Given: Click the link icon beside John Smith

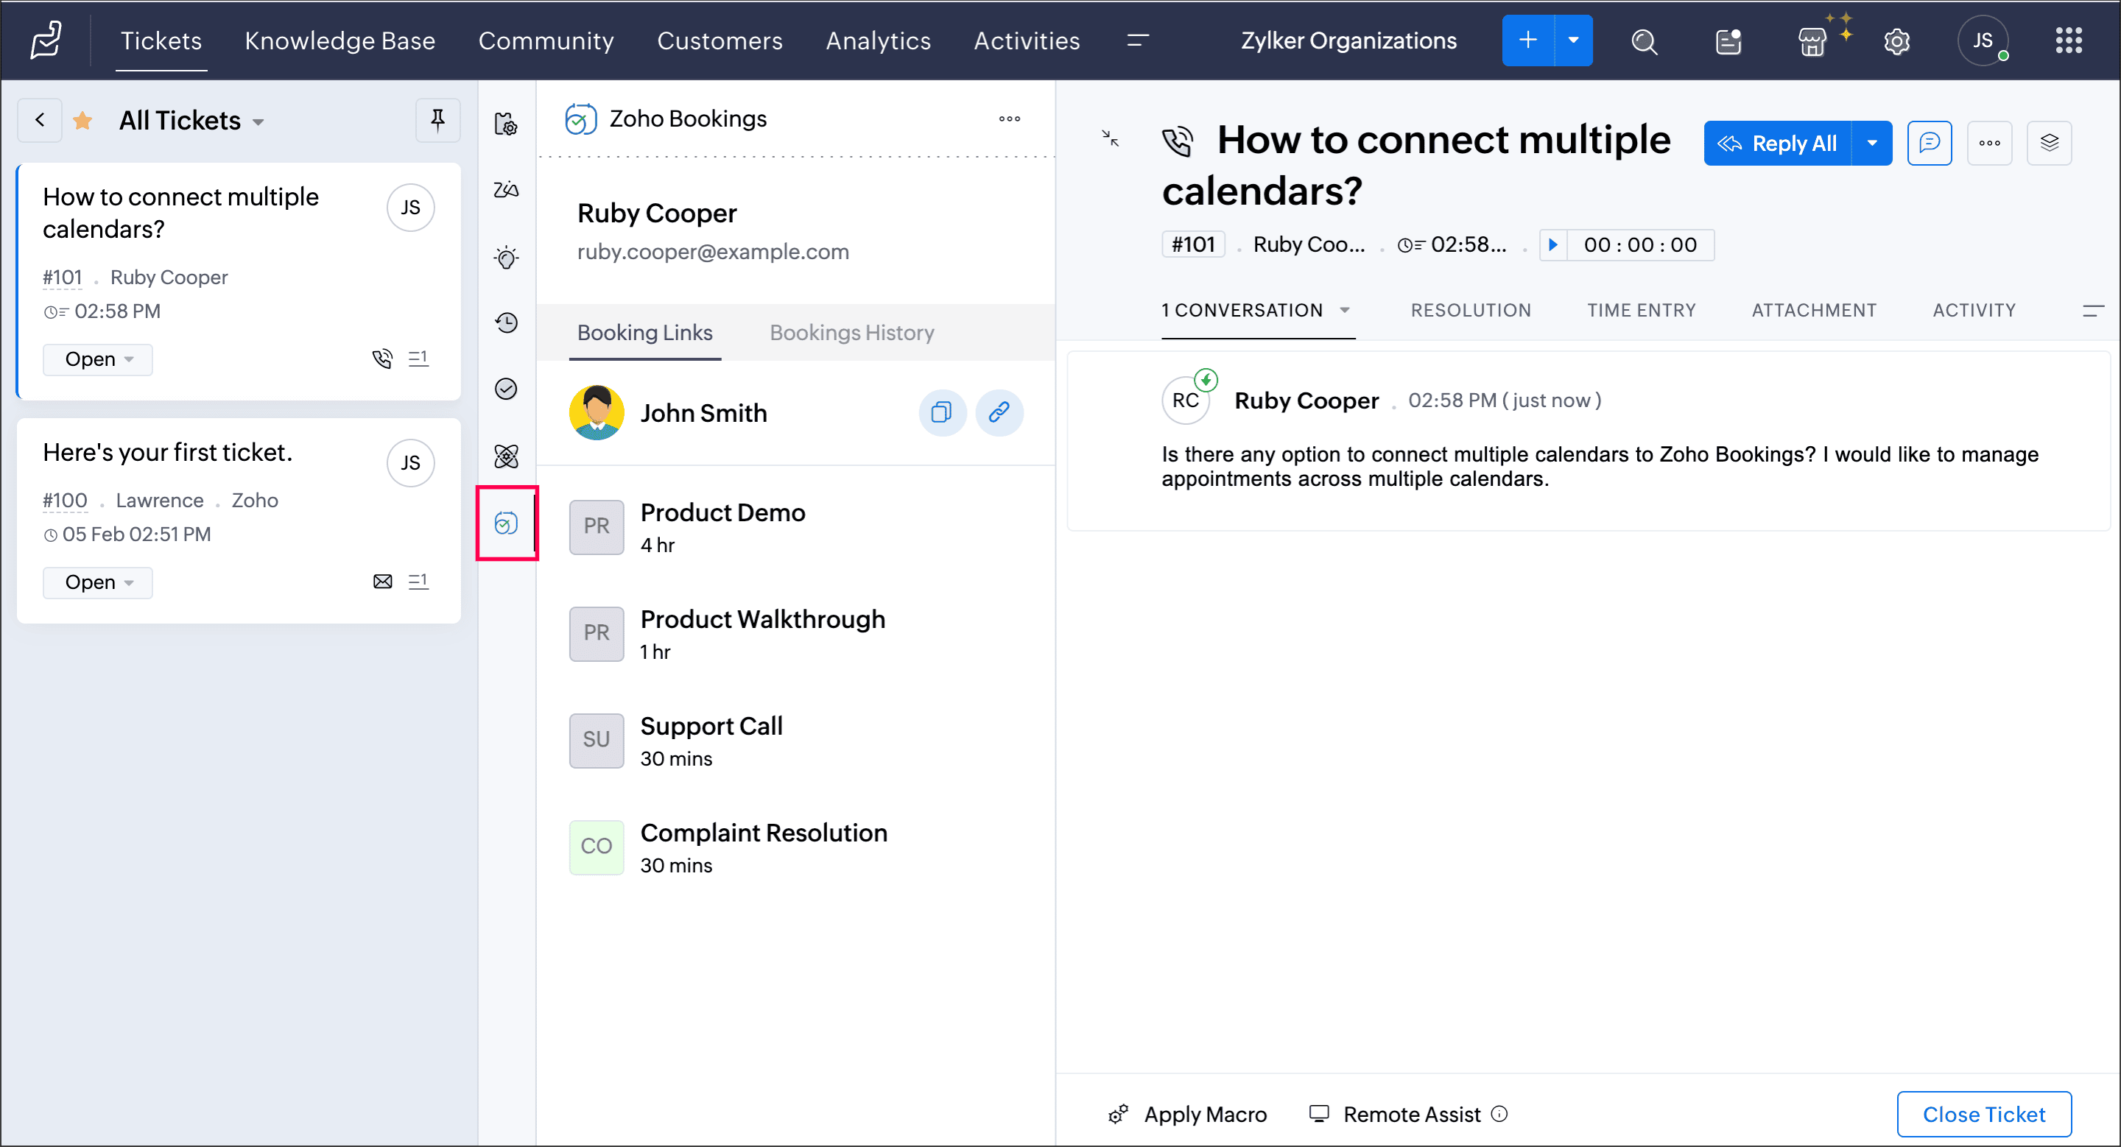Looking at the screenshot, I should tap(999, 412).
